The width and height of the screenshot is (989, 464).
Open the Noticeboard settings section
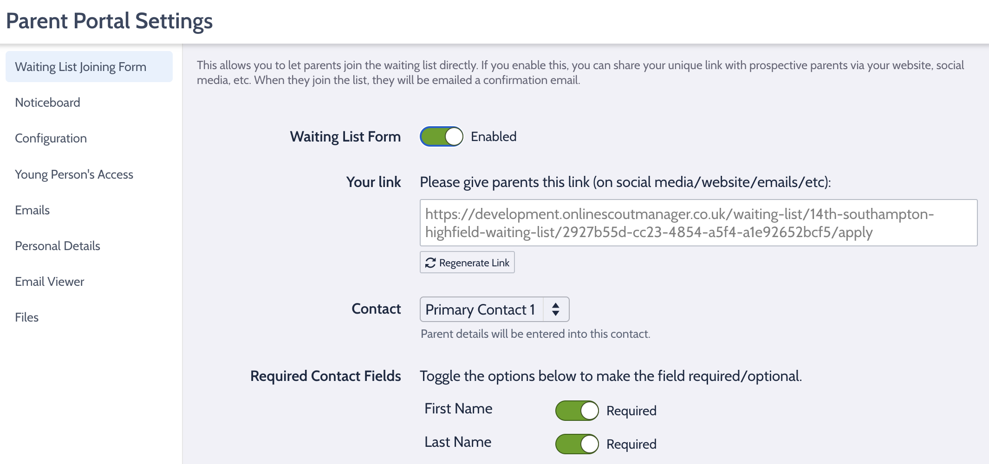pos(48,102)
